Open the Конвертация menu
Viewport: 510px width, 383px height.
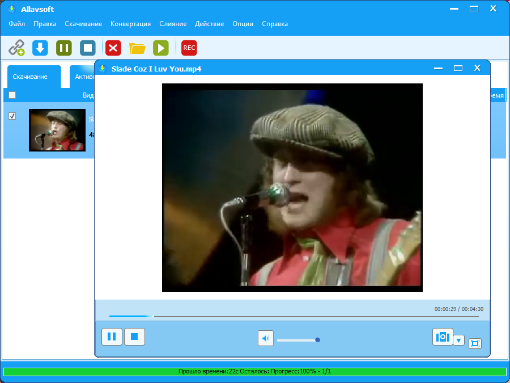click(130, 24)
